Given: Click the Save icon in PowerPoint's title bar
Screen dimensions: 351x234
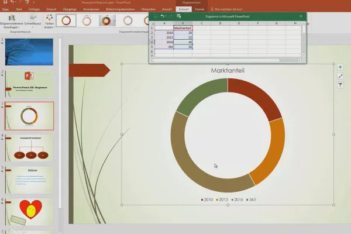Looking at the screenshot, I should point(5,2).
